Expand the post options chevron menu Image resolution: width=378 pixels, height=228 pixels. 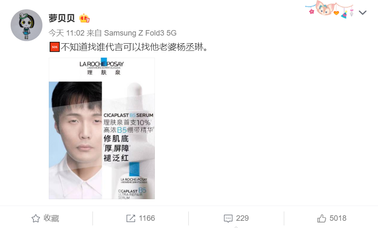click(x=362, y=13)
